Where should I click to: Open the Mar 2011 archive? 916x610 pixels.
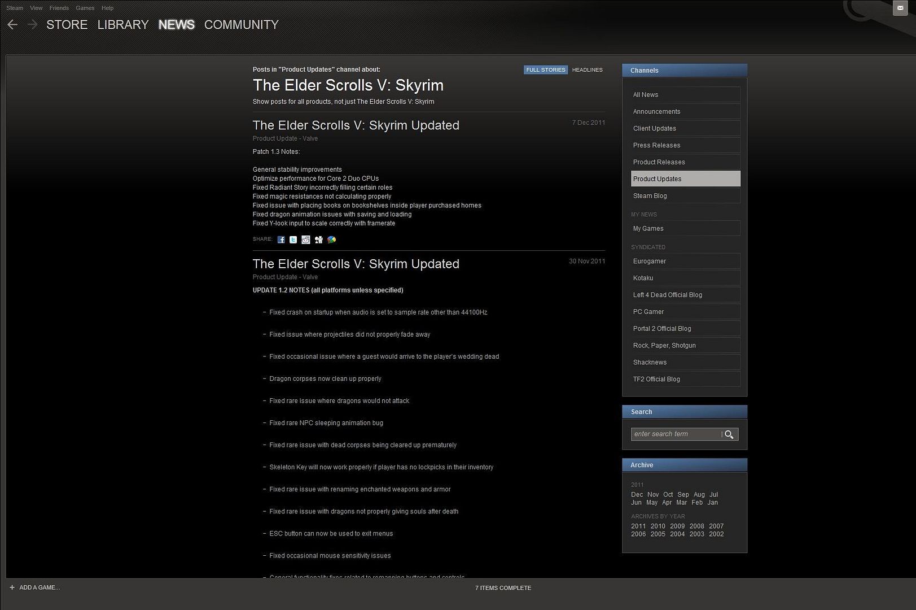pyautogui.click(x=682, y=502)
